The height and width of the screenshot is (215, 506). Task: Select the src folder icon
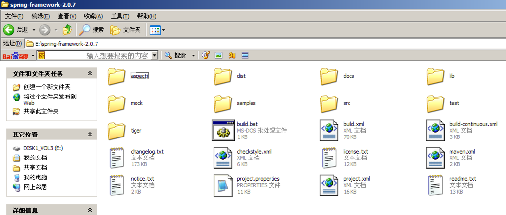coord(329,104)
